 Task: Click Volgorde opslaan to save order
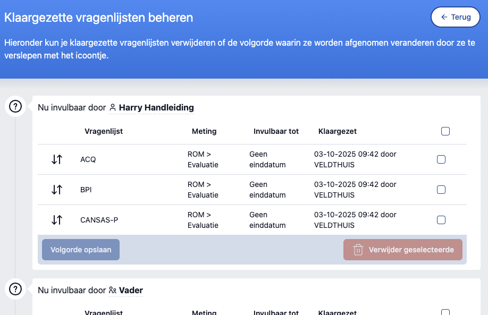tap(81, 250)
